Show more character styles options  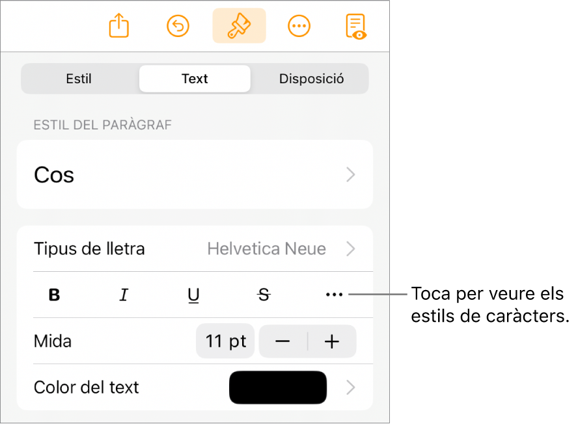pyautogui.click(x=335, y=295)
